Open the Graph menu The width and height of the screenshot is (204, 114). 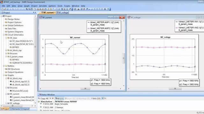pos(27,6)
